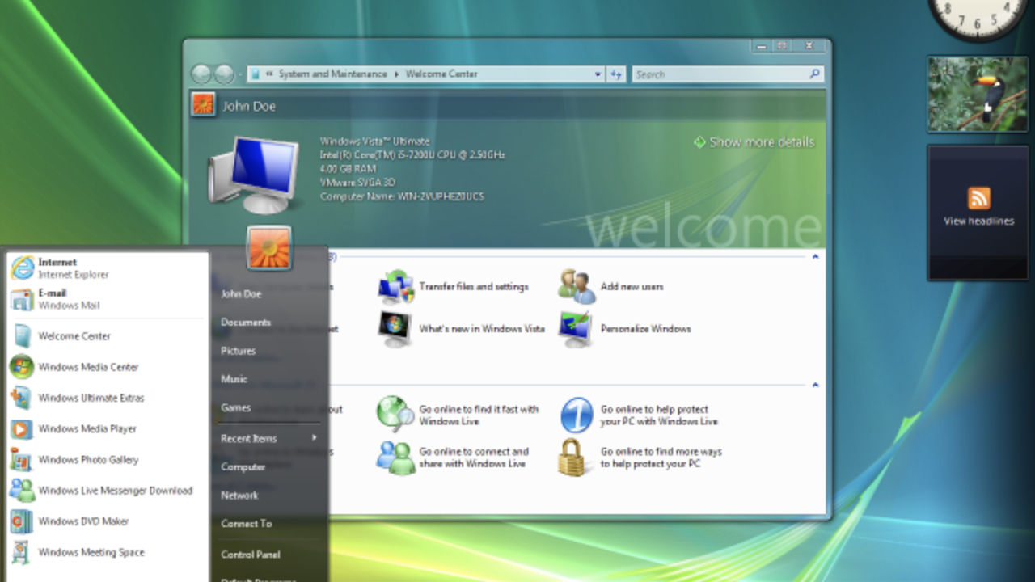Click the View headlines feed gadget icon

pyautogui.click(x=978, y=197)
